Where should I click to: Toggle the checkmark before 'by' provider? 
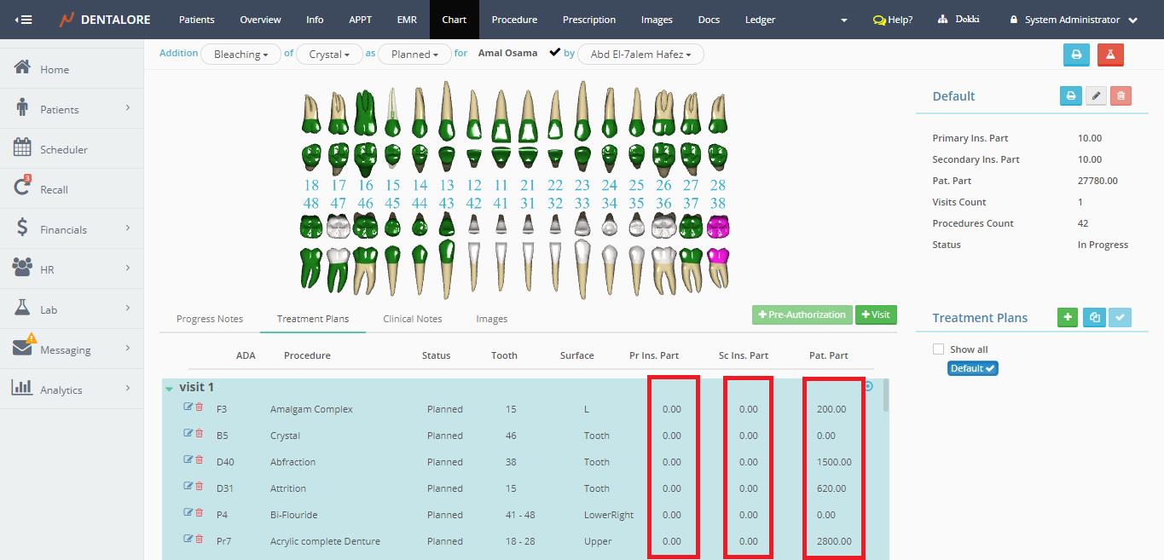tap(555, 53)
